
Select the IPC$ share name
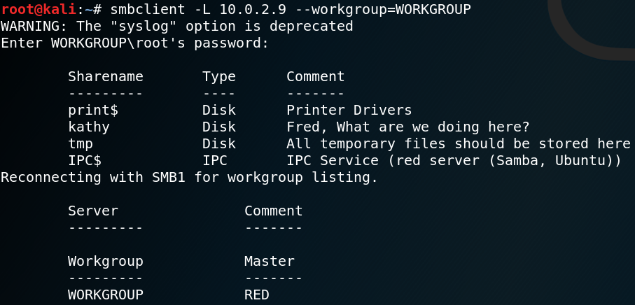point(84,161)
